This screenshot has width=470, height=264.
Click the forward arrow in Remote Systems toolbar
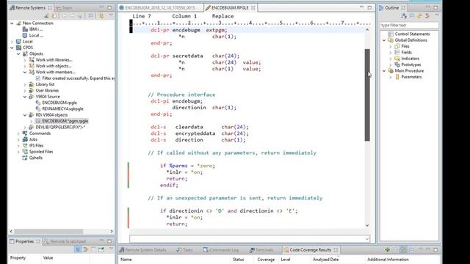coord(72,16)
